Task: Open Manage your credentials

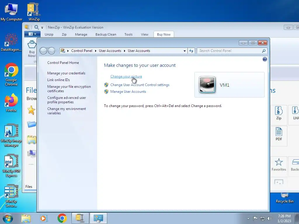Action: (x=66, y=73)
